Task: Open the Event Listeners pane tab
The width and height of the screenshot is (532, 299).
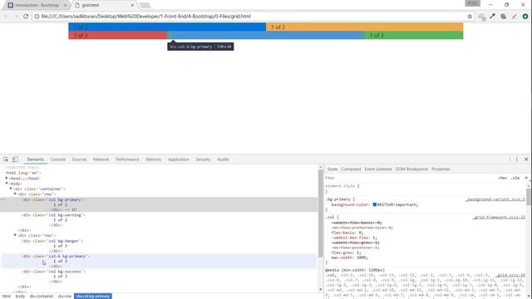Action: click(378, 169)
